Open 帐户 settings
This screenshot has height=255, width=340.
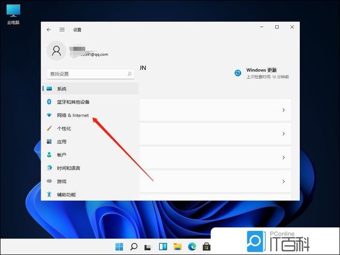pos(91,155)
